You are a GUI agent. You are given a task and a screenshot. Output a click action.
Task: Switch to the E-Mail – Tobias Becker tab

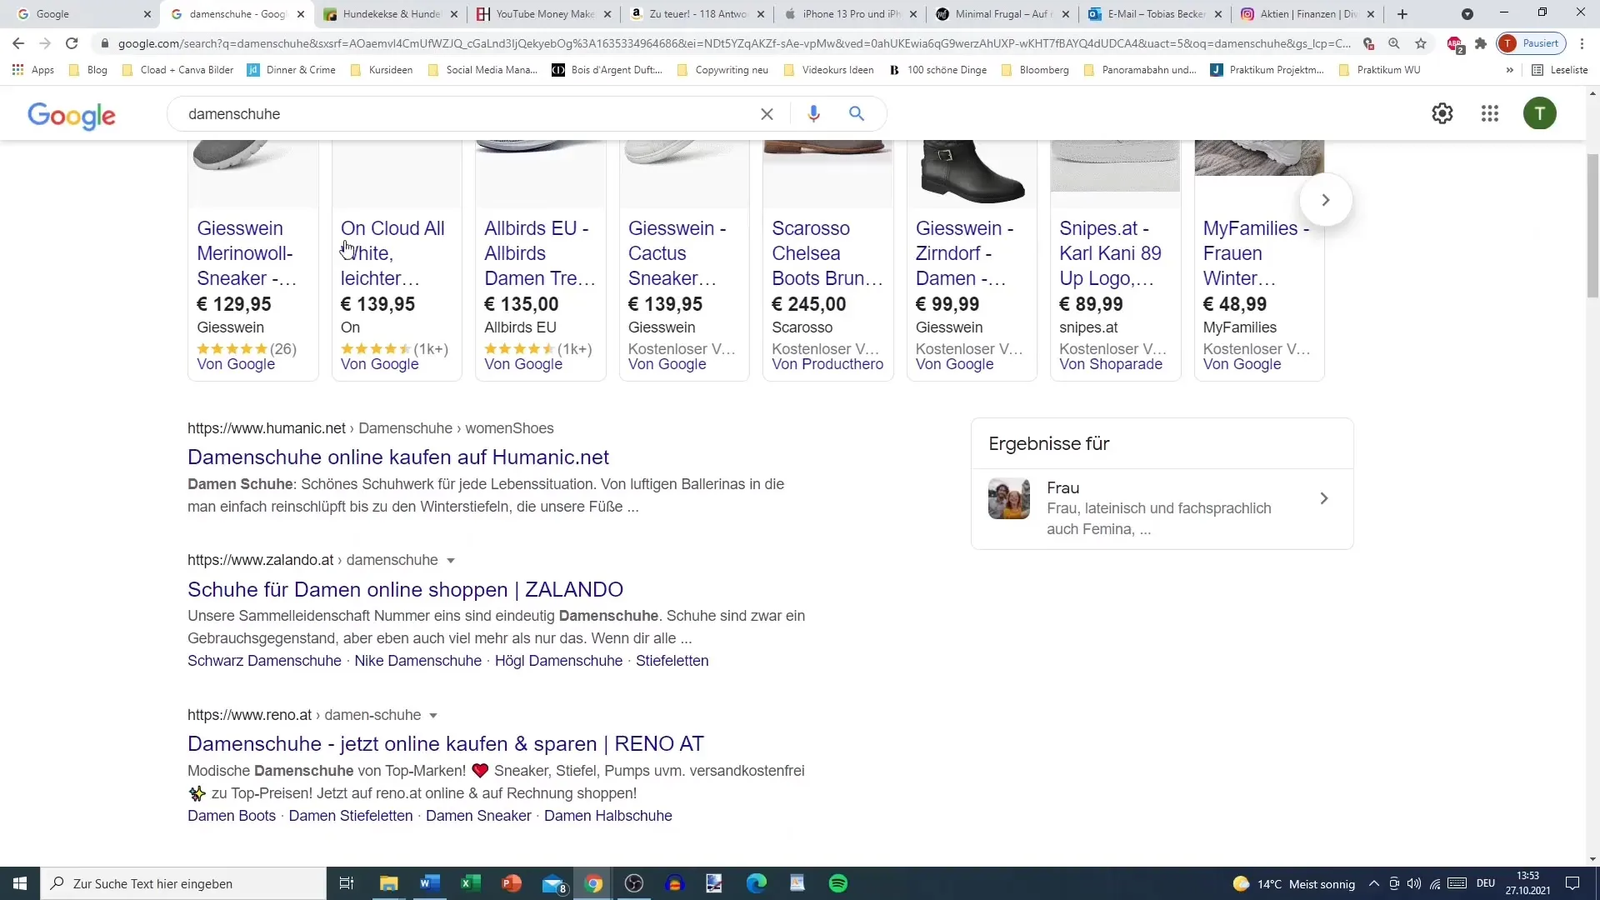[1157, 14]
